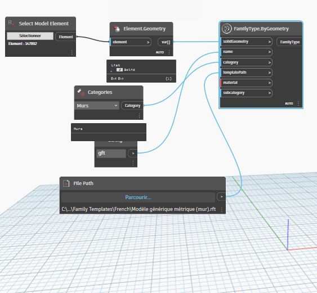This screenshot has height=293, width=317.
Task: Click the FamilyType.ByGeometry node icon
Action: tap(227, 29)
